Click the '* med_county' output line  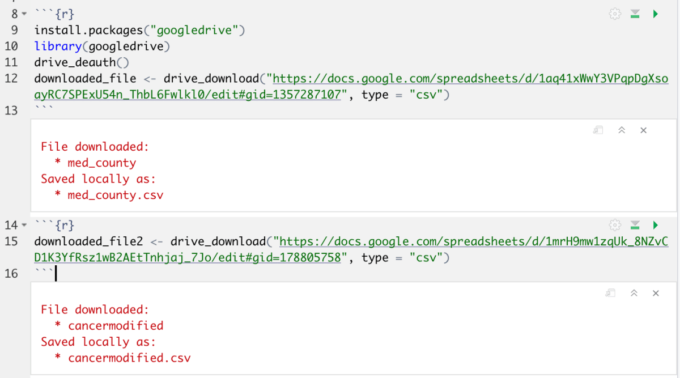(x=95, y=163)
